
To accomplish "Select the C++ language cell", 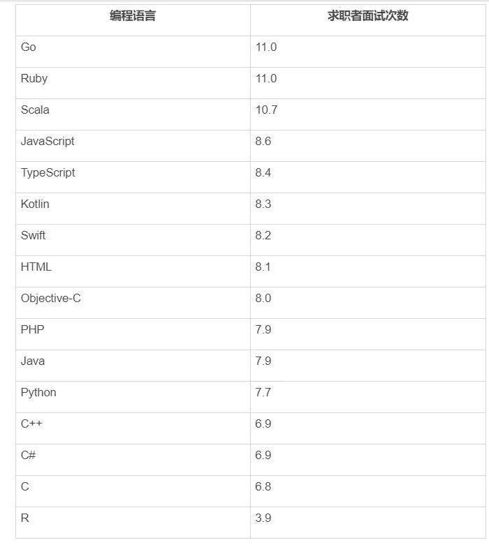I will (x=31, y=424).
